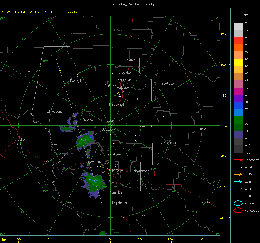Select the bright green 30-20 dBZ color swatch
Viewport: 260px width, 243px height.
point(238,120)
